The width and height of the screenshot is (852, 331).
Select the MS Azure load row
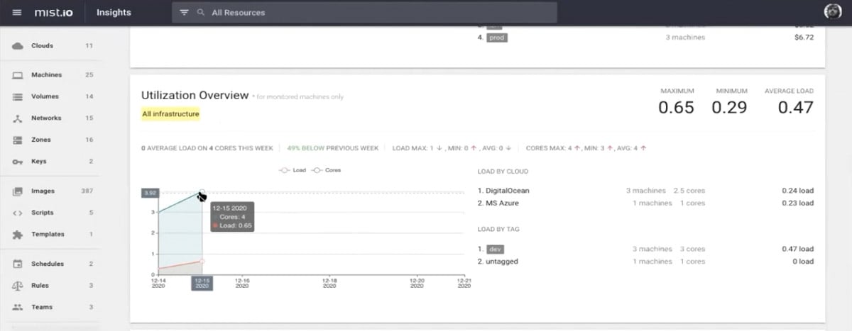pyautogui.click(x=645, y=203)
